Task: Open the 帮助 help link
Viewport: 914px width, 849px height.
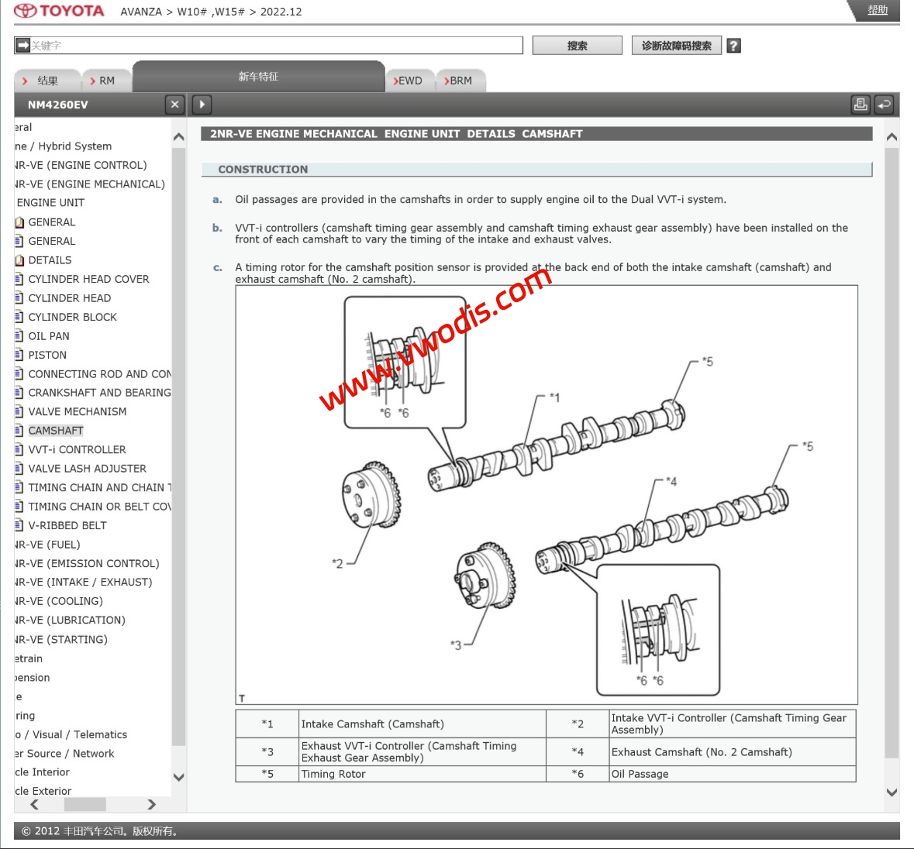Action: [x=878, y=10]
